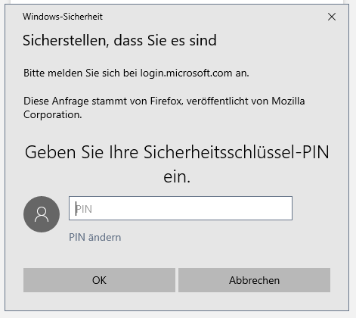Click the word ein. below the prompt
This screenshot has height=318, width=356.
(177, 176)
